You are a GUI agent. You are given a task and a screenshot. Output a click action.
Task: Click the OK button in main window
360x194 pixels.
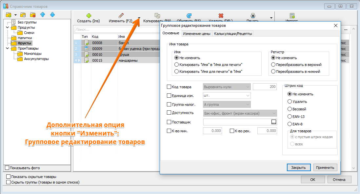coord(313,180)
